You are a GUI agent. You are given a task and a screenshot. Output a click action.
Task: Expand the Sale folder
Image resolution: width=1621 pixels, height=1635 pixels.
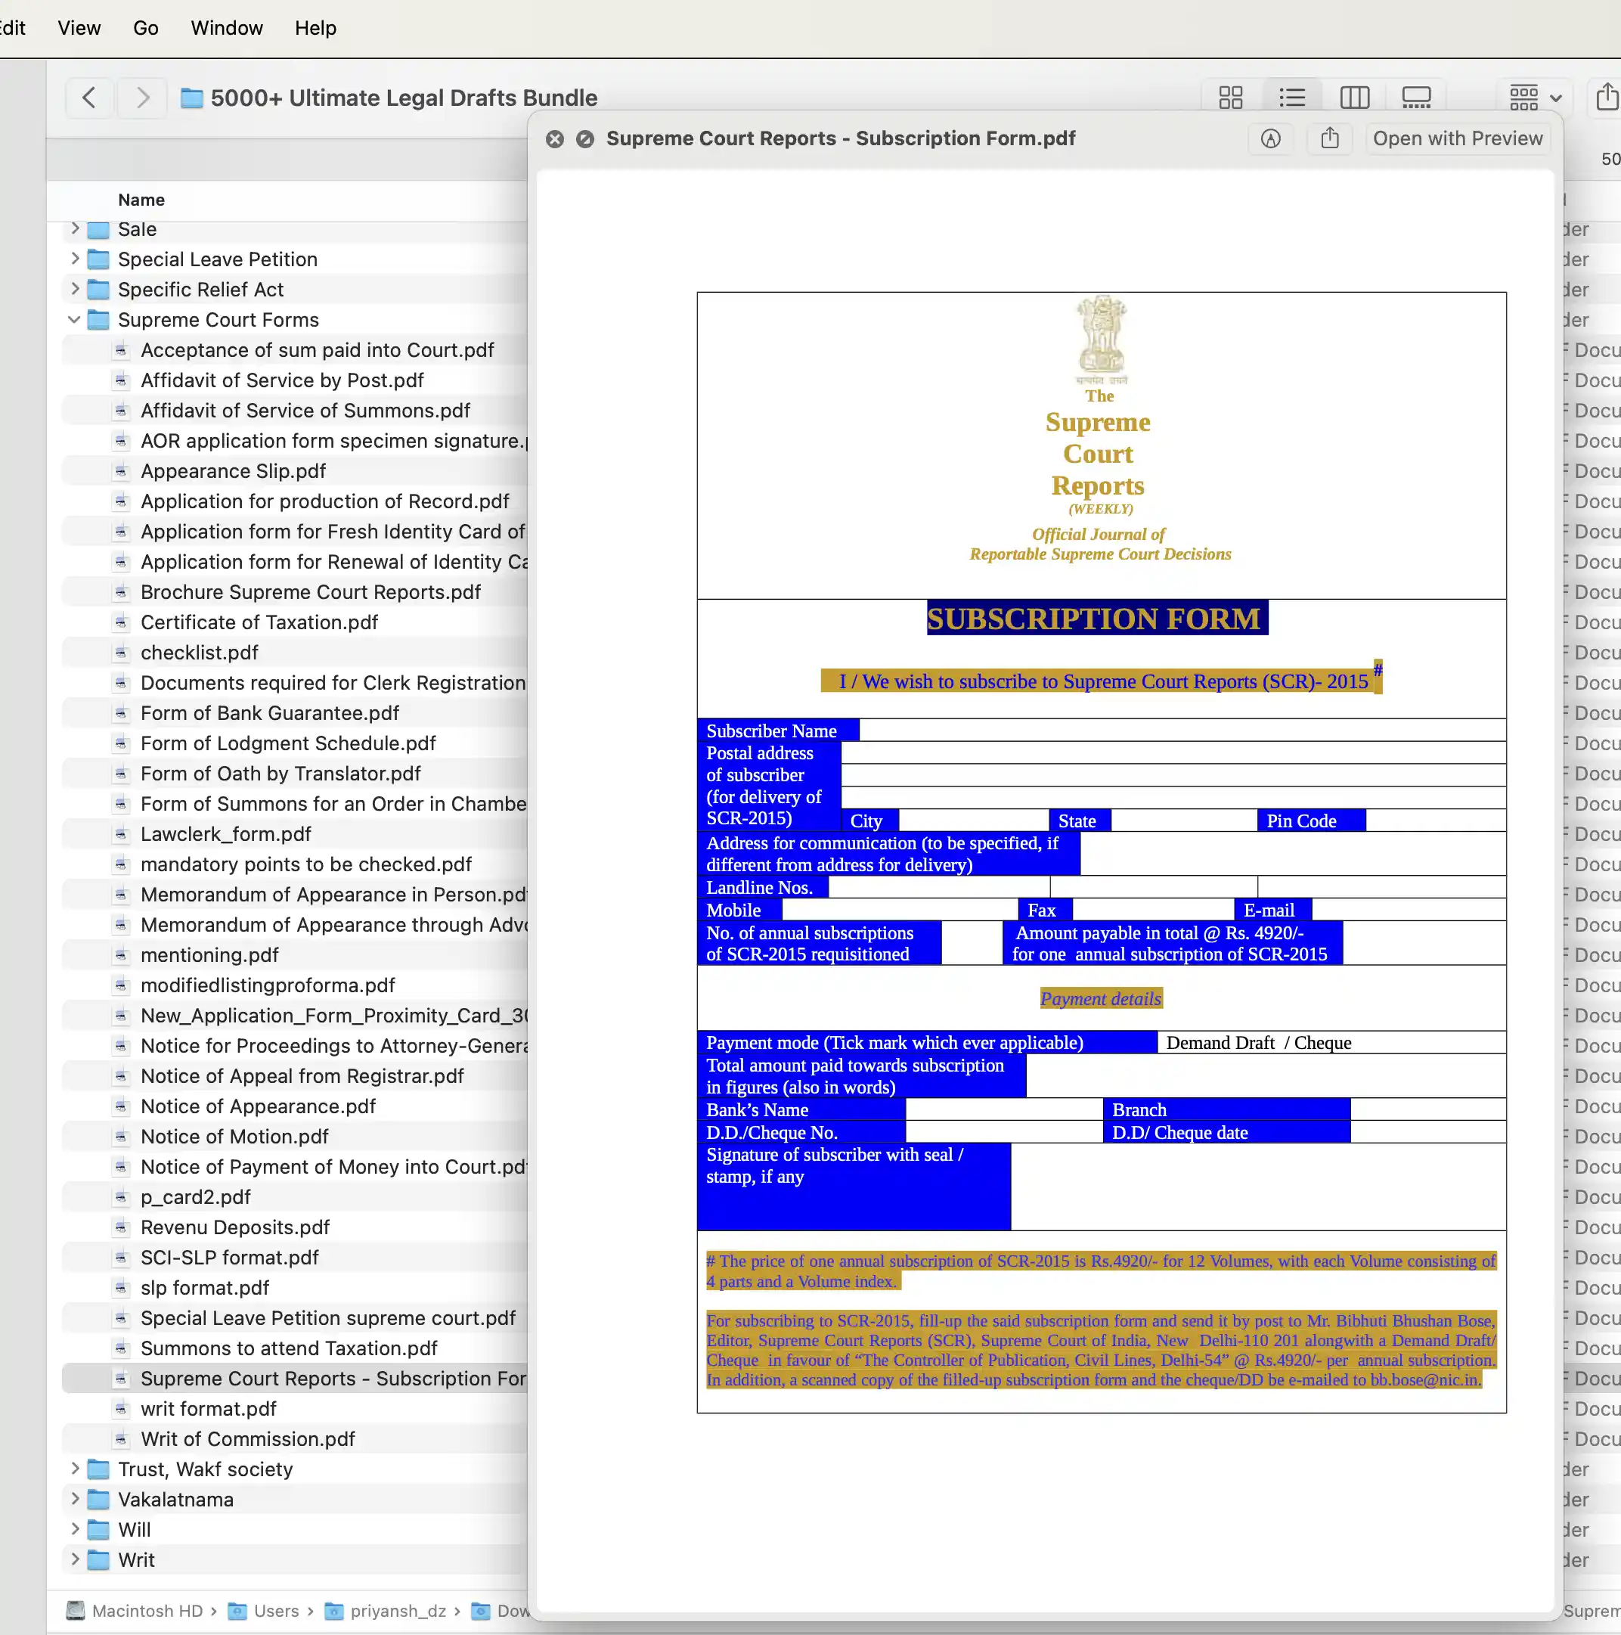pos(76,228)
